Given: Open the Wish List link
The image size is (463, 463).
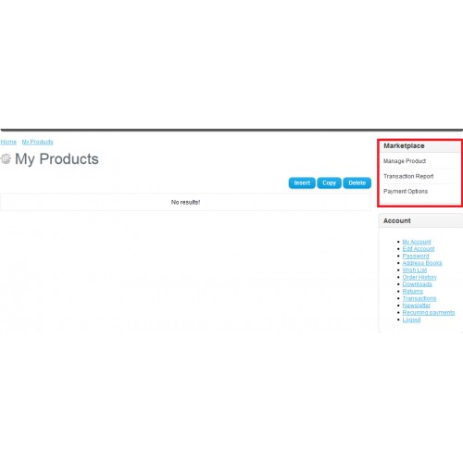Looking at the screenshot, I should coord(415,270).
